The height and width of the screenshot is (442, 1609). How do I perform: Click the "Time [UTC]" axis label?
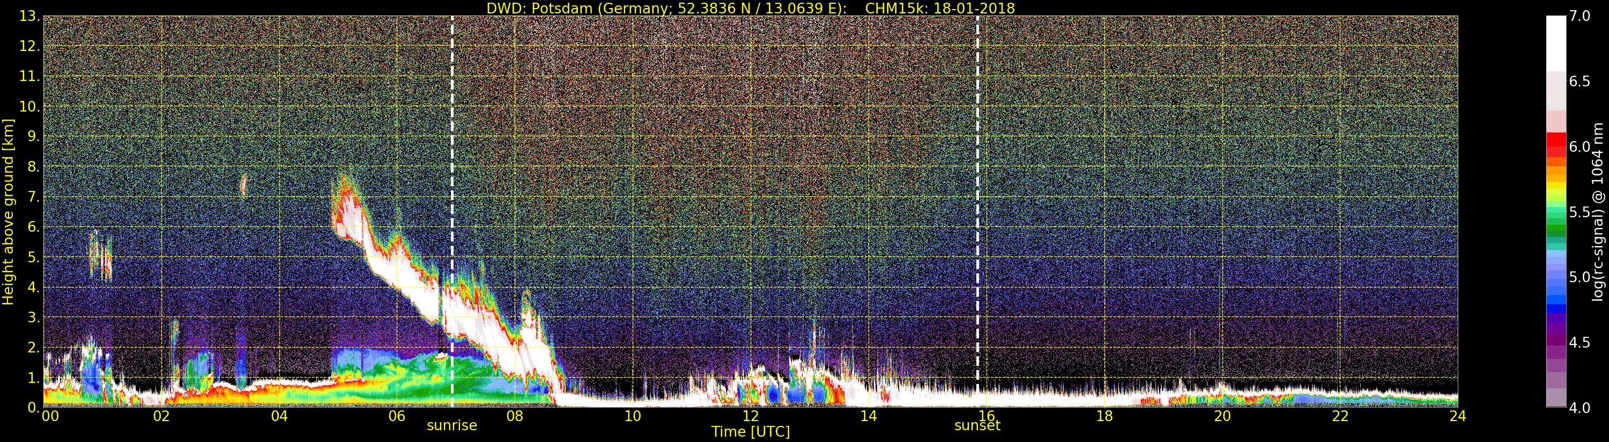click(x=751, y=432)
